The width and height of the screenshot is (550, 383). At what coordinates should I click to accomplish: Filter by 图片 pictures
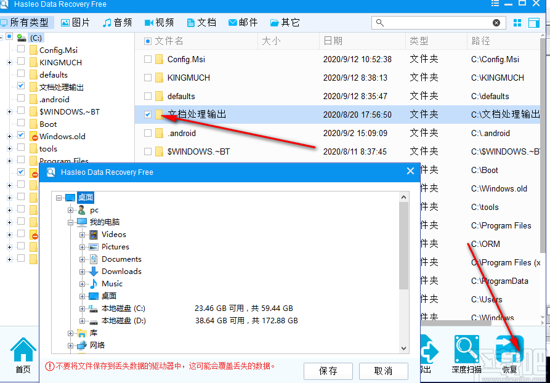(x=75, y=23)
